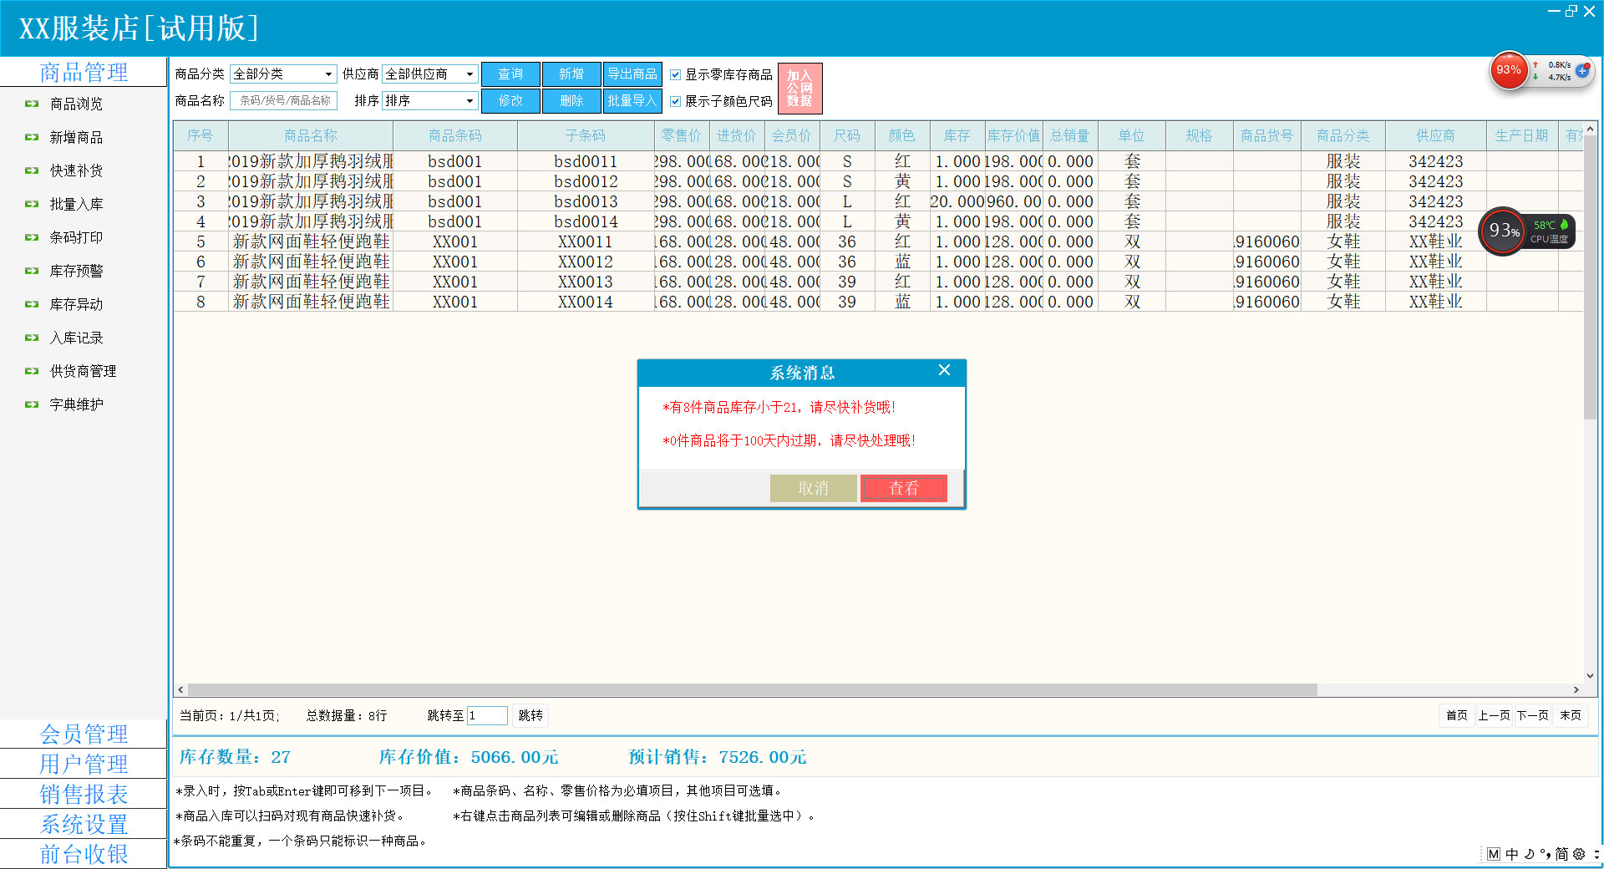Click the 删除 button
This screenshot has width=1604, height=869.
(571, 101)
